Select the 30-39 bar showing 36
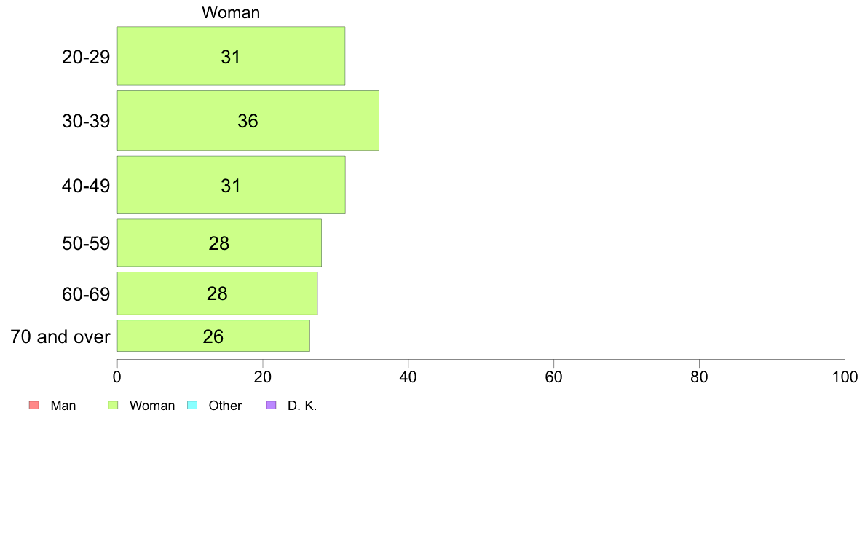This screenshot has height=536, width=865. click(248, 120)
